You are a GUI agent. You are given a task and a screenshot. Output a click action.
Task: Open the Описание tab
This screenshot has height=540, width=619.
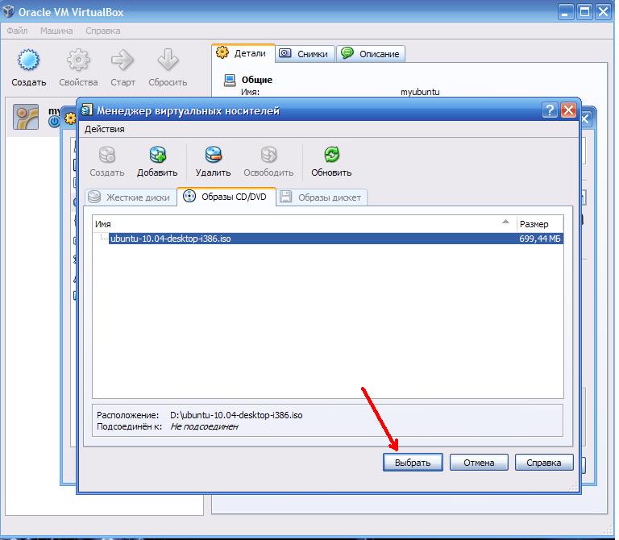coord(370,54)
